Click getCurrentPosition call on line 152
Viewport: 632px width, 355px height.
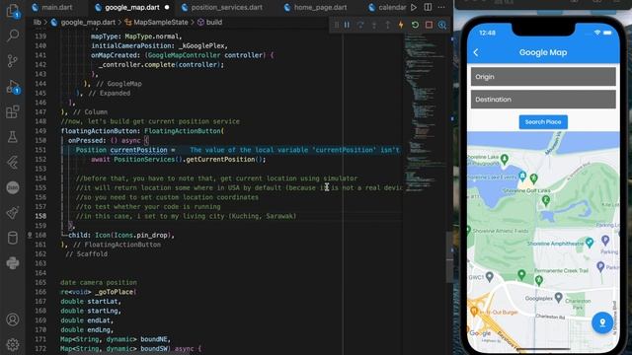point(221,160)
